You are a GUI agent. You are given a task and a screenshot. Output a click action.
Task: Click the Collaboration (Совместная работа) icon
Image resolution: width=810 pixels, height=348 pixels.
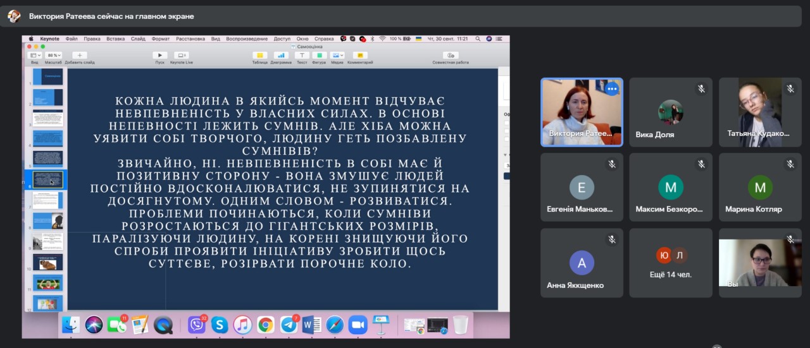451,56
